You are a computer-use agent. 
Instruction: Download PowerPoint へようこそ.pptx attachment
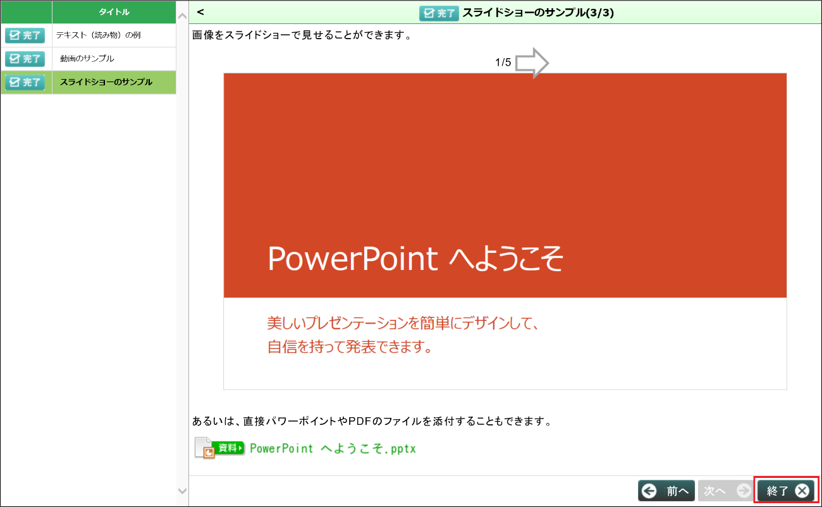pos(333,448)
